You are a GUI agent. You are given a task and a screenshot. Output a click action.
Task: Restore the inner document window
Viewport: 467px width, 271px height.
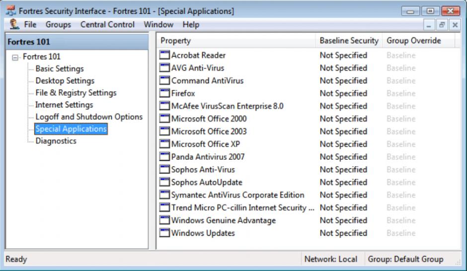[442, 24]
